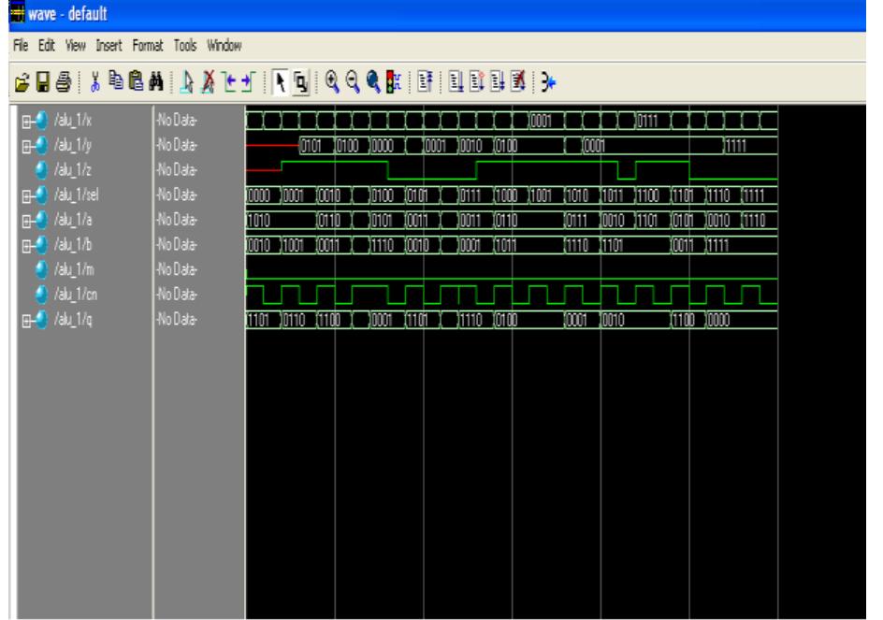Click value 0101 in the y waveform
Screen dimensions: 883x620
pyautogui.click(x=311, y=146)
